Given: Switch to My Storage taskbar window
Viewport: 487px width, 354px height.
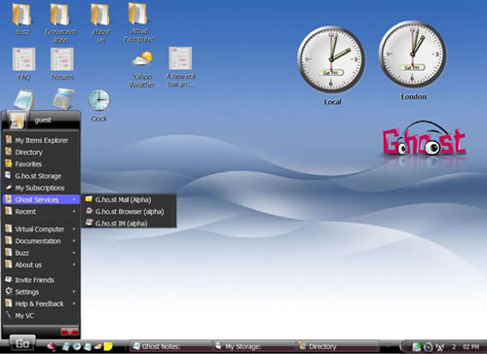Looking at the screenshot, I should click(x=254, y=346).
